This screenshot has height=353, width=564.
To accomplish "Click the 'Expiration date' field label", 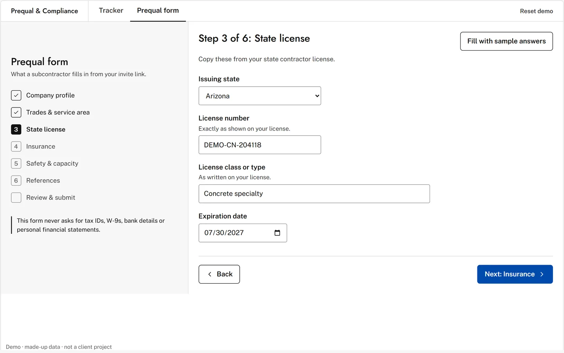I will [222, 216].
